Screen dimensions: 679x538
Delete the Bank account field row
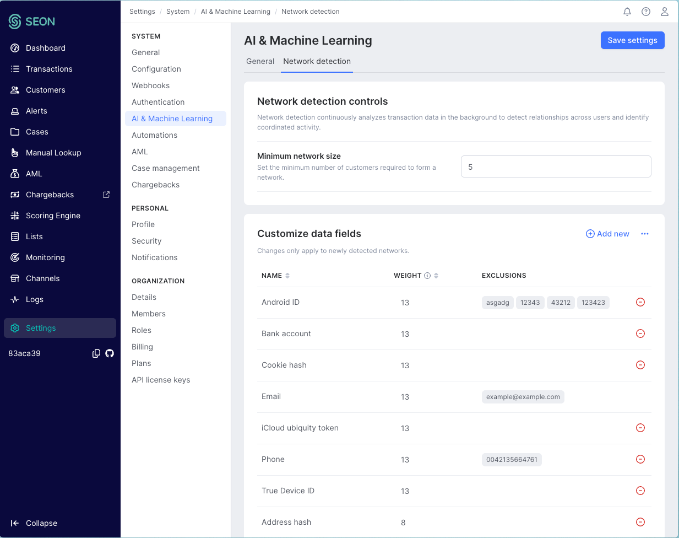coord(640,333)
